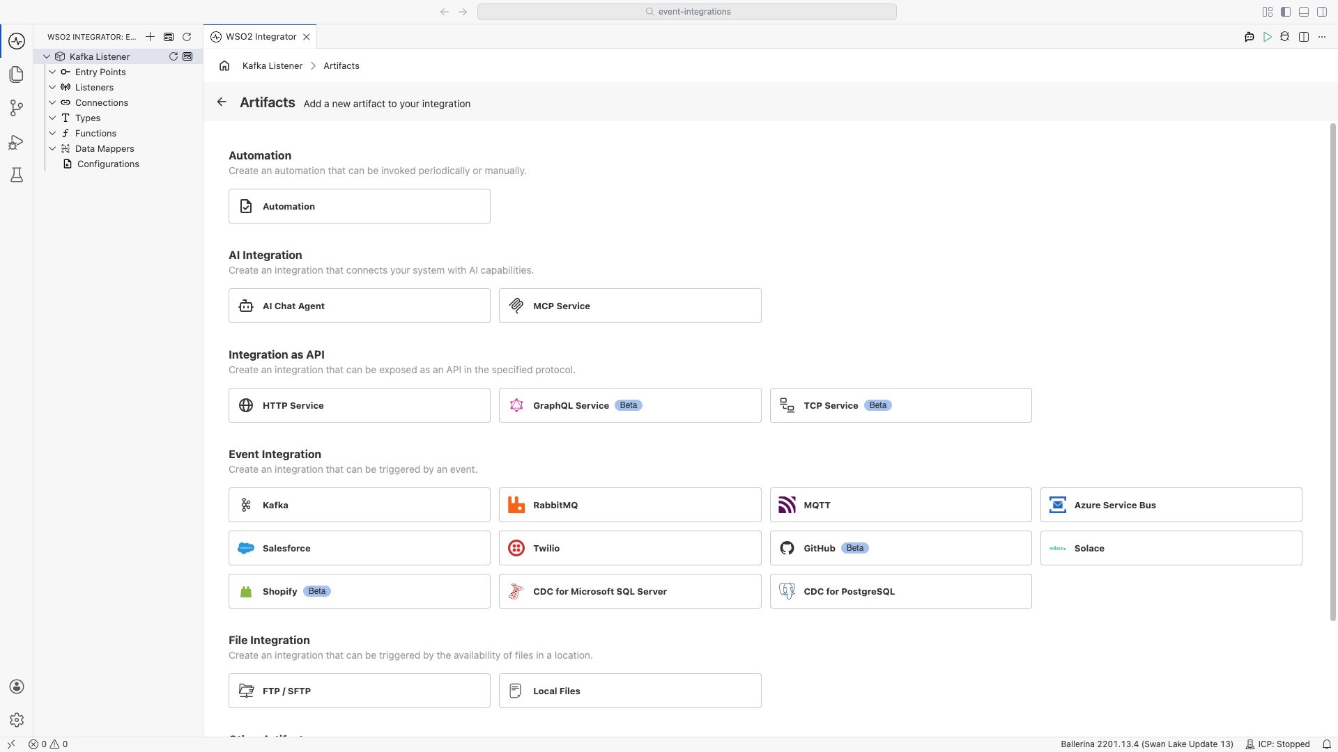Click the split editor icon

click(x=1304, y=37)
